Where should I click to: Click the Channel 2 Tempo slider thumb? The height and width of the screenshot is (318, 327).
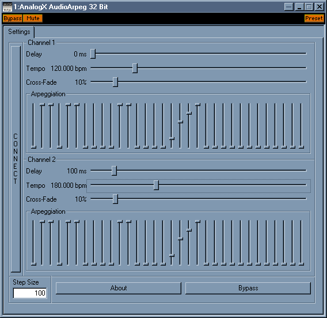pos(156,185)
